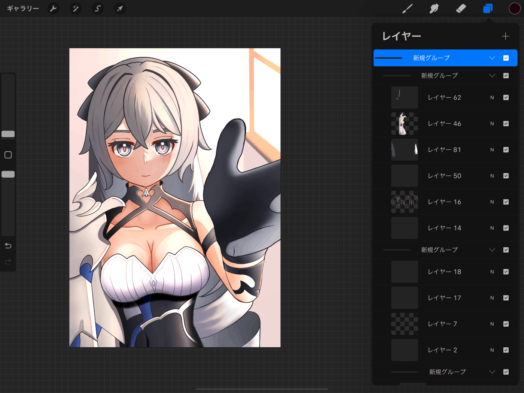Tap the レイヤー 62 thumbnail
Image resolution: width=524 pixels, height=393 pixels.
405,97
